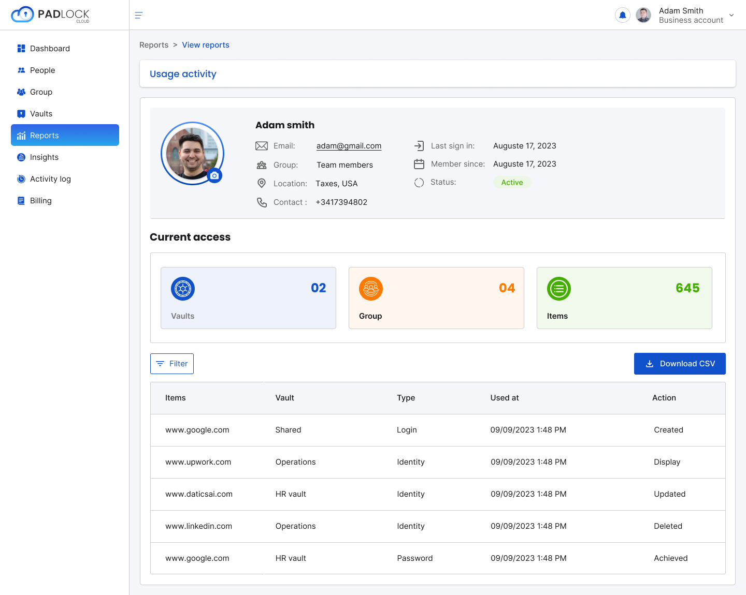The image size is (746, 595).
Task: Click the Contact phone icon
Action: (x=262, y=202)
